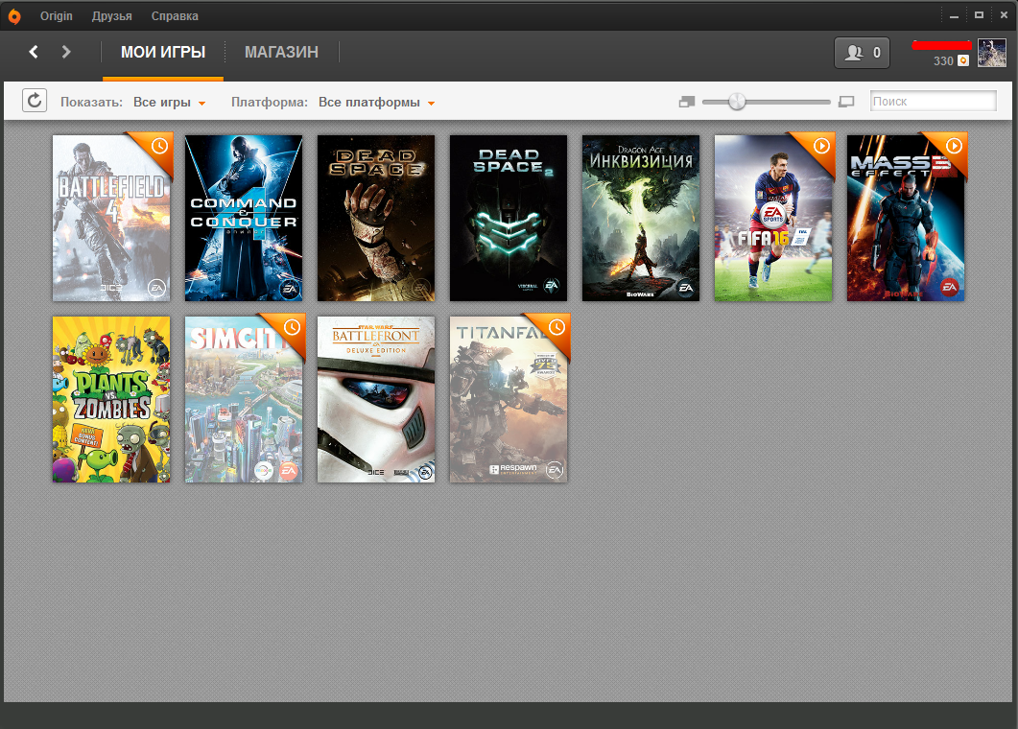Select the Dead Space game tile
Screen dimensions: 1018x729
[376, 218]
